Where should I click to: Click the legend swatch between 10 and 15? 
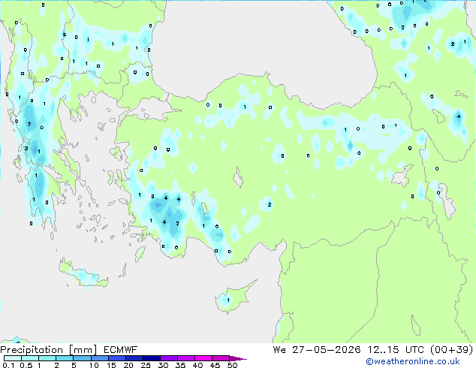[100, 358]
